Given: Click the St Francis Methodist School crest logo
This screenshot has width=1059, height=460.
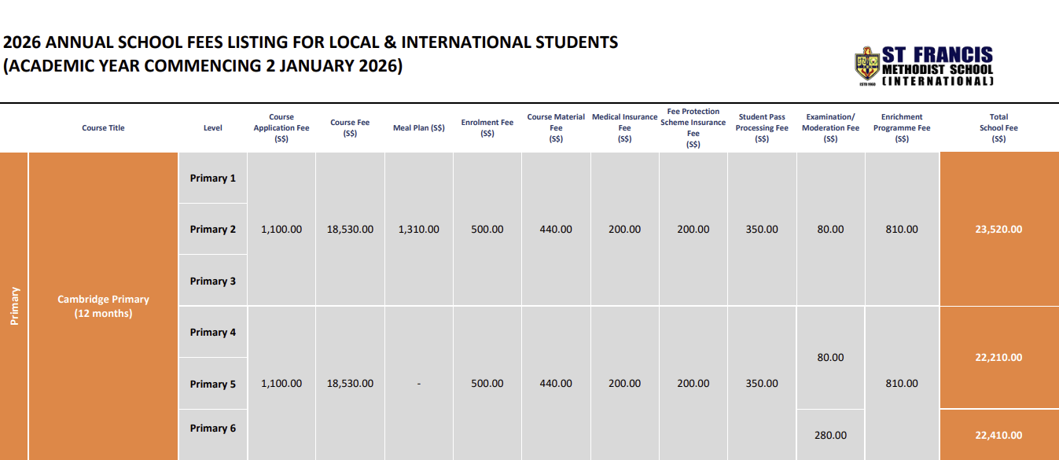Looking at the screenshot, I should tap(867, 66).
